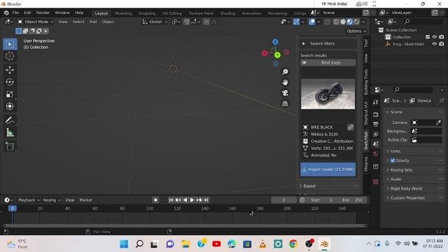448x252 pixels.
Task: Open the Edit menu
Action: (27, 13)
